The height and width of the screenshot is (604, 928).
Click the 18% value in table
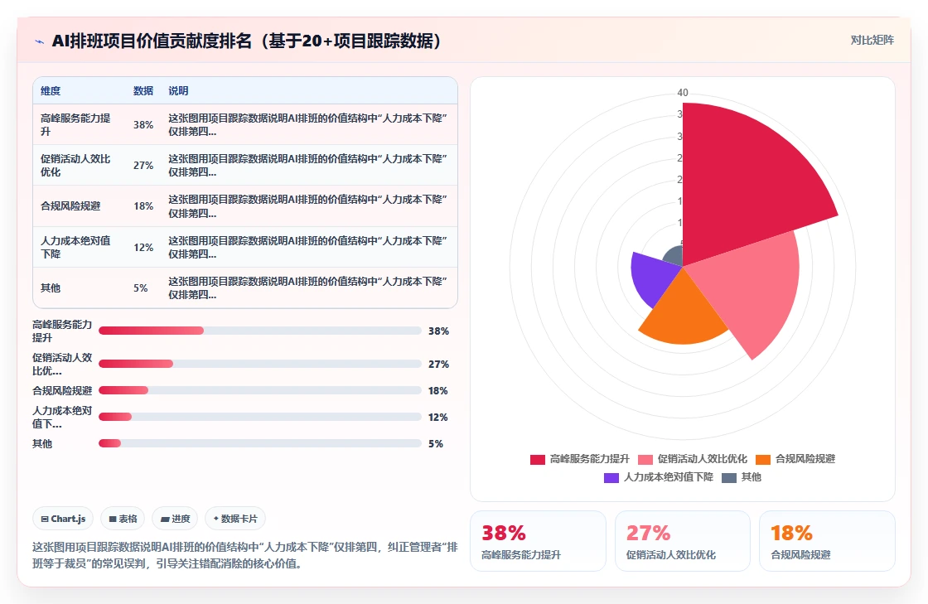(x=143, y=205)
